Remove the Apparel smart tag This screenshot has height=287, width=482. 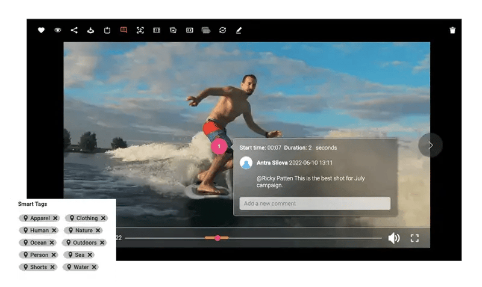[x=55, y=218]
